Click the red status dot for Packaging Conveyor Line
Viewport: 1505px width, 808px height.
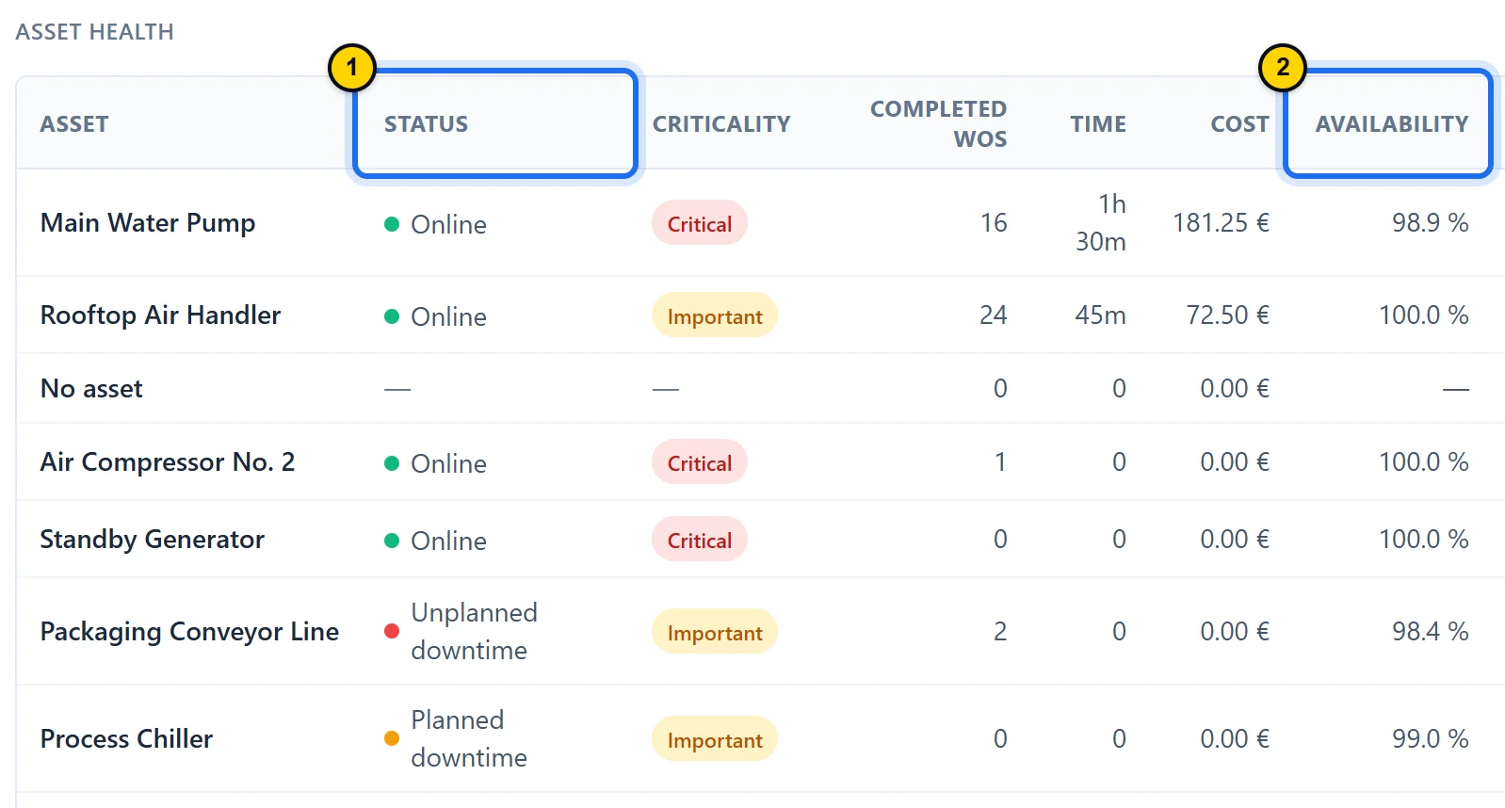pos(392,631)
